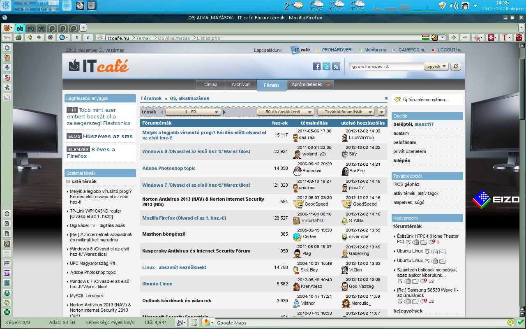Click the RSS feed icon in sidebar
The image size is (526, 329).
tap(7, 243)
